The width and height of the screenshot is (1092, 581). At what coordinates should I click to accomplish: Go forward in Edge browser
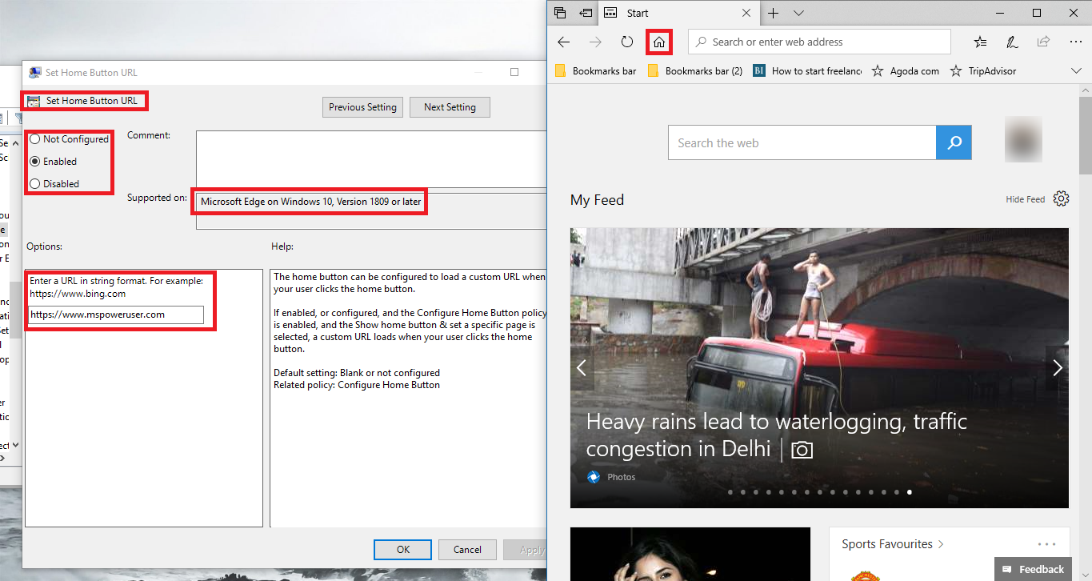tap(595, 42)
